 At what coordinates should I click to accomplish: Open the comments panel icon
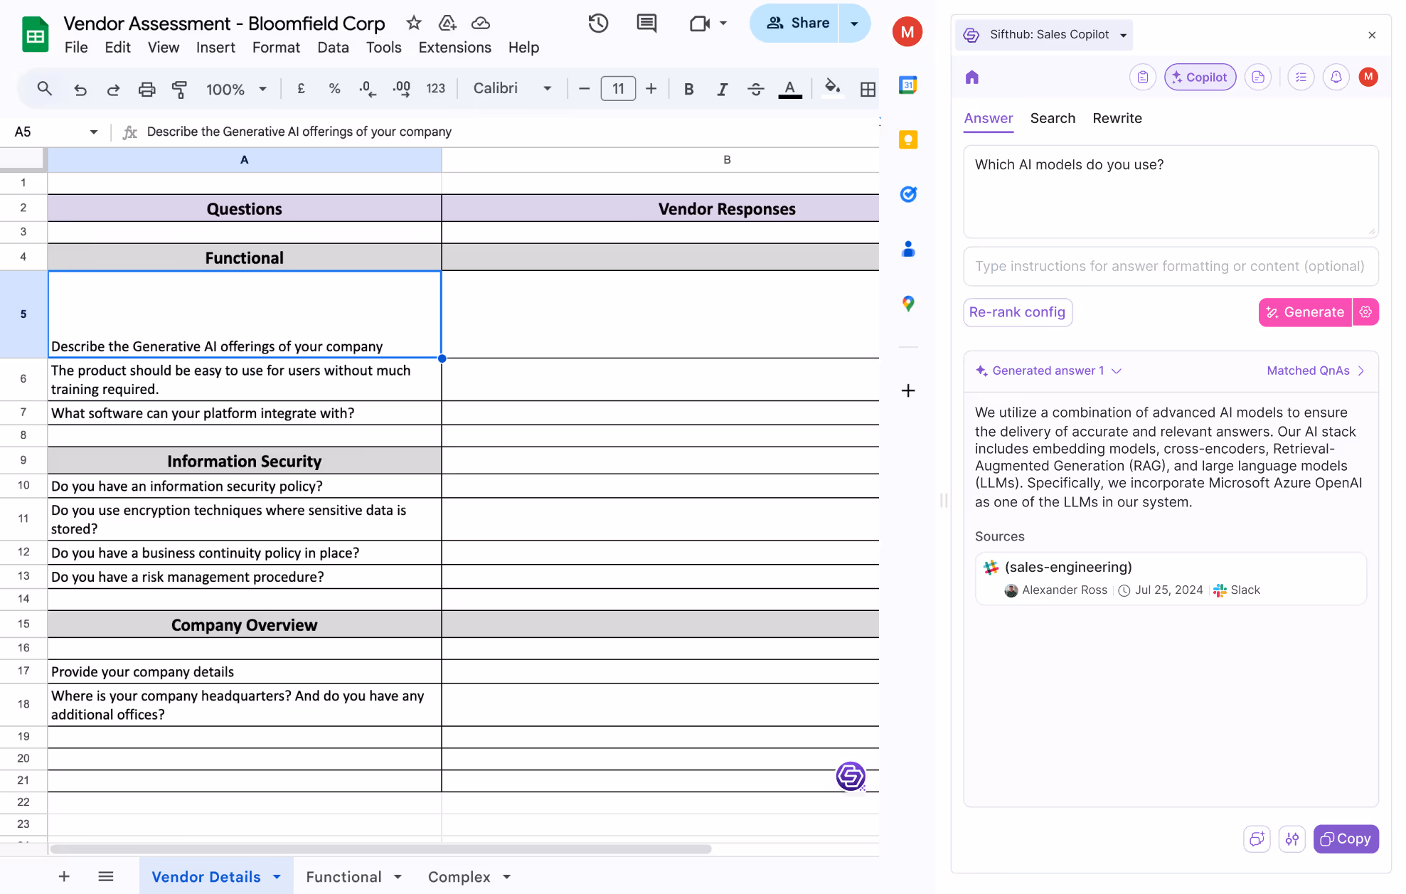point(646,23)
